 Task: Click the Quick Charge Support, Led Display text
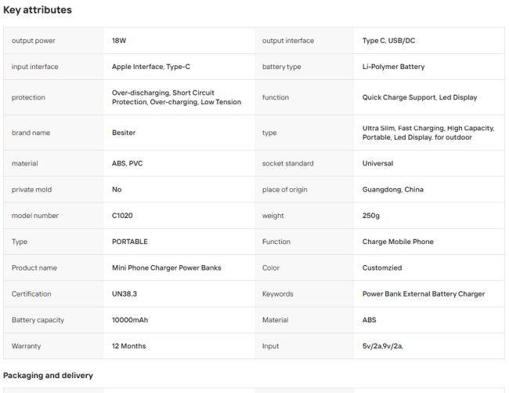(420, 97)
